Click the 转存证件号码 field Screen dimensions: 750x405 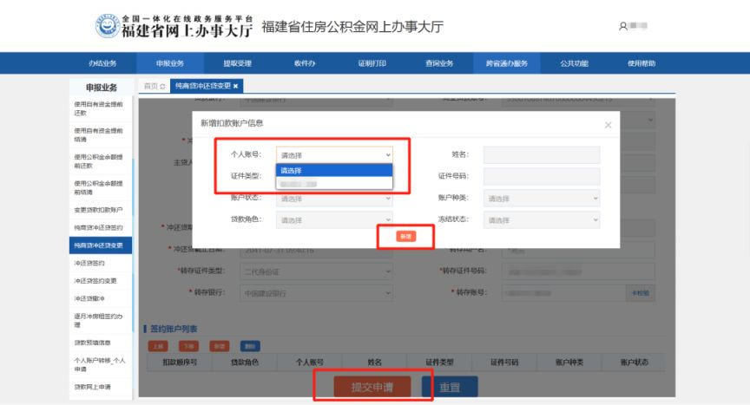578,271
